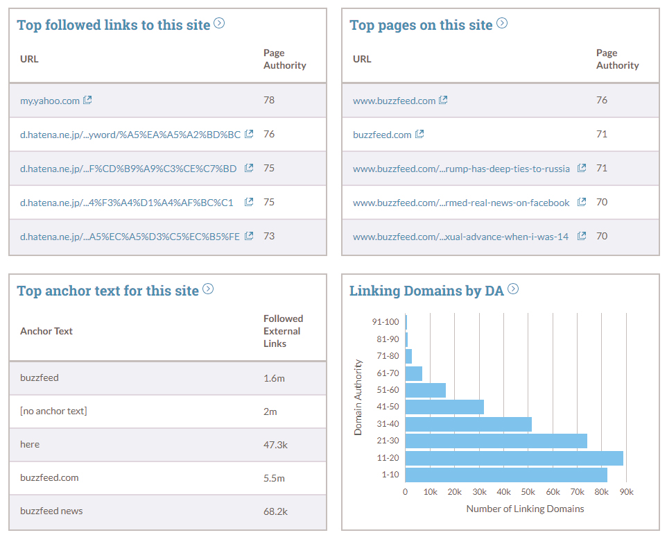Click the 1.6m followed links value

274,378
